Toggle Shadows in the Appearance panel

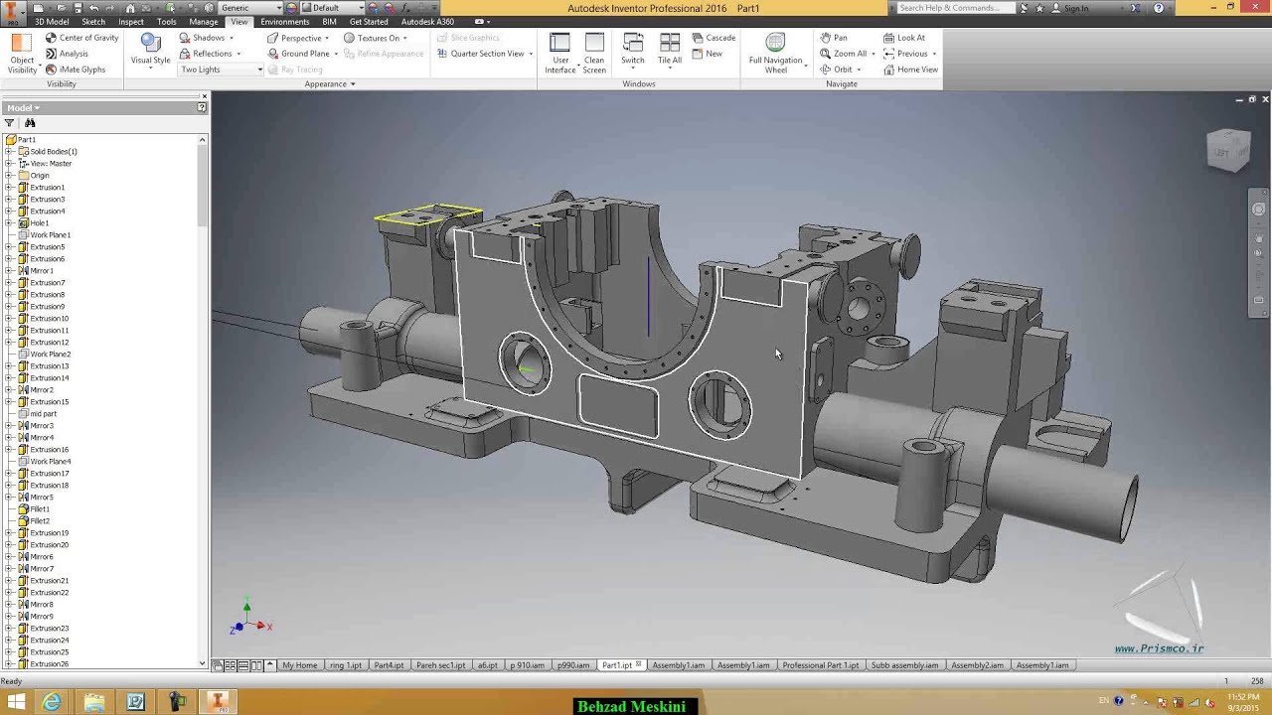[x=204, y=38]
